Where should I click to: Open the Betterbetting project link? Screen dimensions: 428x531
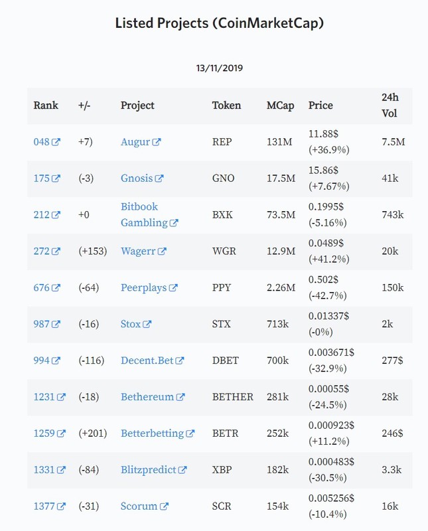click(x=153, y=433)
